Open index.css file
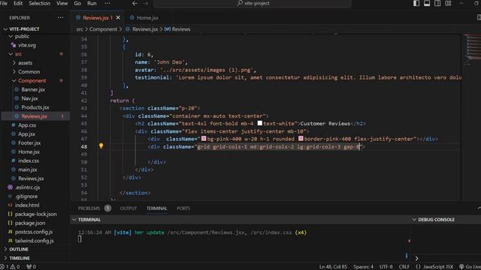This screenshot has height=270, width=481. point(29,160)
